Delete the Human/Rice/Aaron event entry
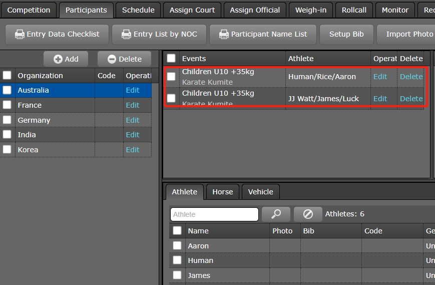435x285 pixels. click(411, 77)
